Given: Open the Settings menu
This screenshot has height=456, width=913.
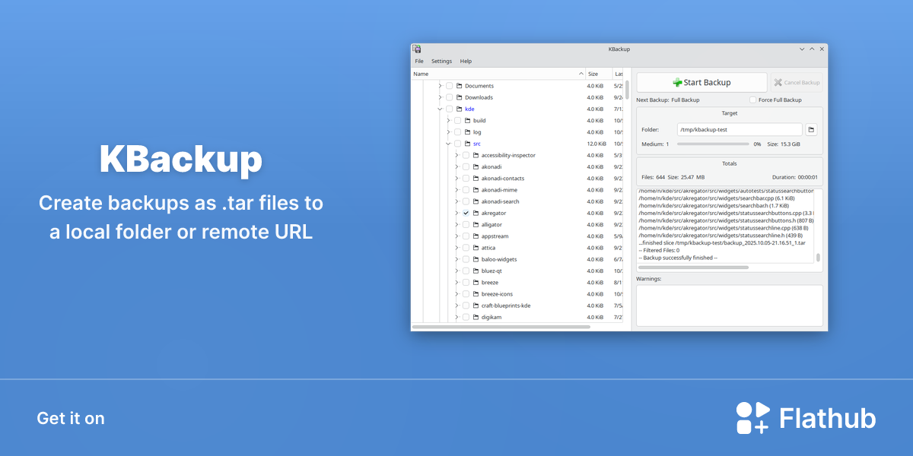Looking at the screenshot, I should pyautogui.click(x=441, y=61).
